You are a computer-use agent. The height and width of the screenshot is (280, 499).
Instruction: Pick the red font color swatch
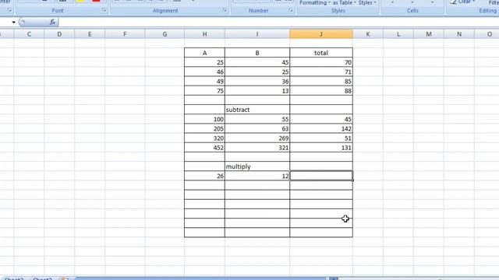point(96,1)
